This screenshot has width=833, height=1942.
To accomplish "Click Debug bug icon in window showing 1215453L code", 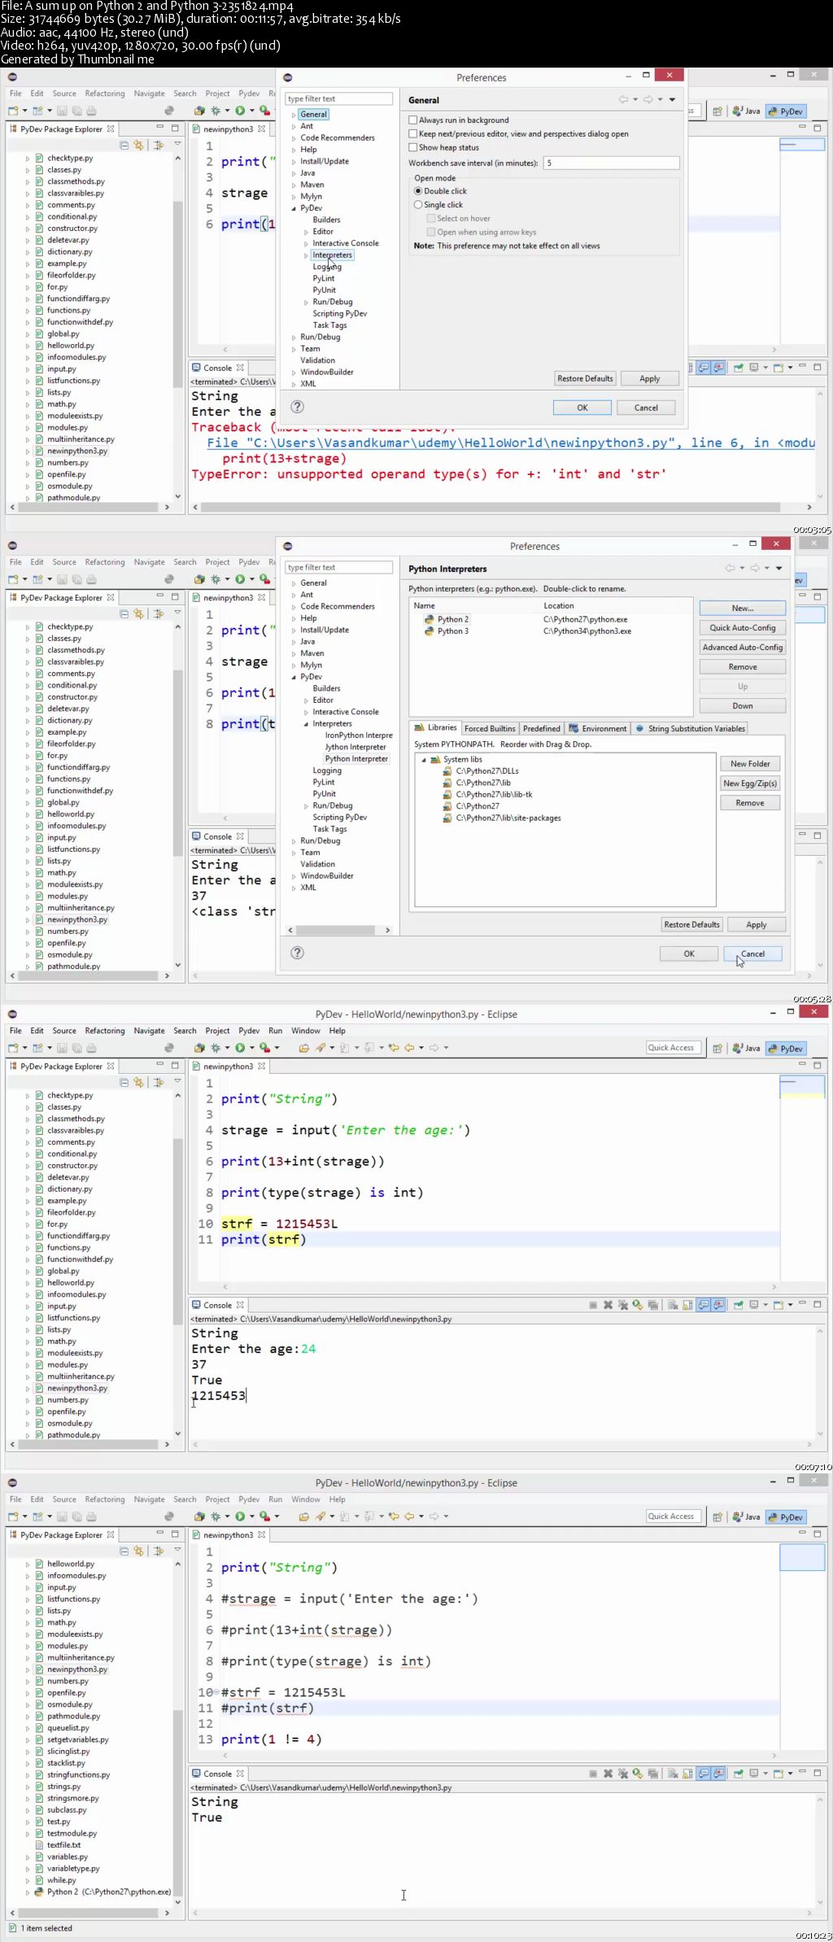I will [216, 1048].
